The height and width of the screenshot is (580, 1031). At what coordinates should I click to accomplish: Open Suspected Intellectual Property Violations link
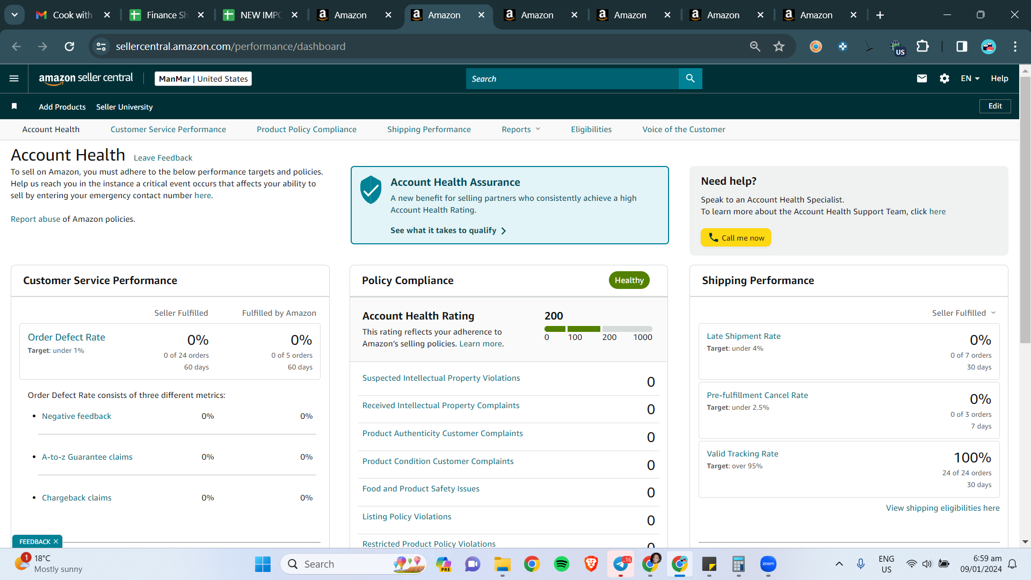tap(441, 378)
